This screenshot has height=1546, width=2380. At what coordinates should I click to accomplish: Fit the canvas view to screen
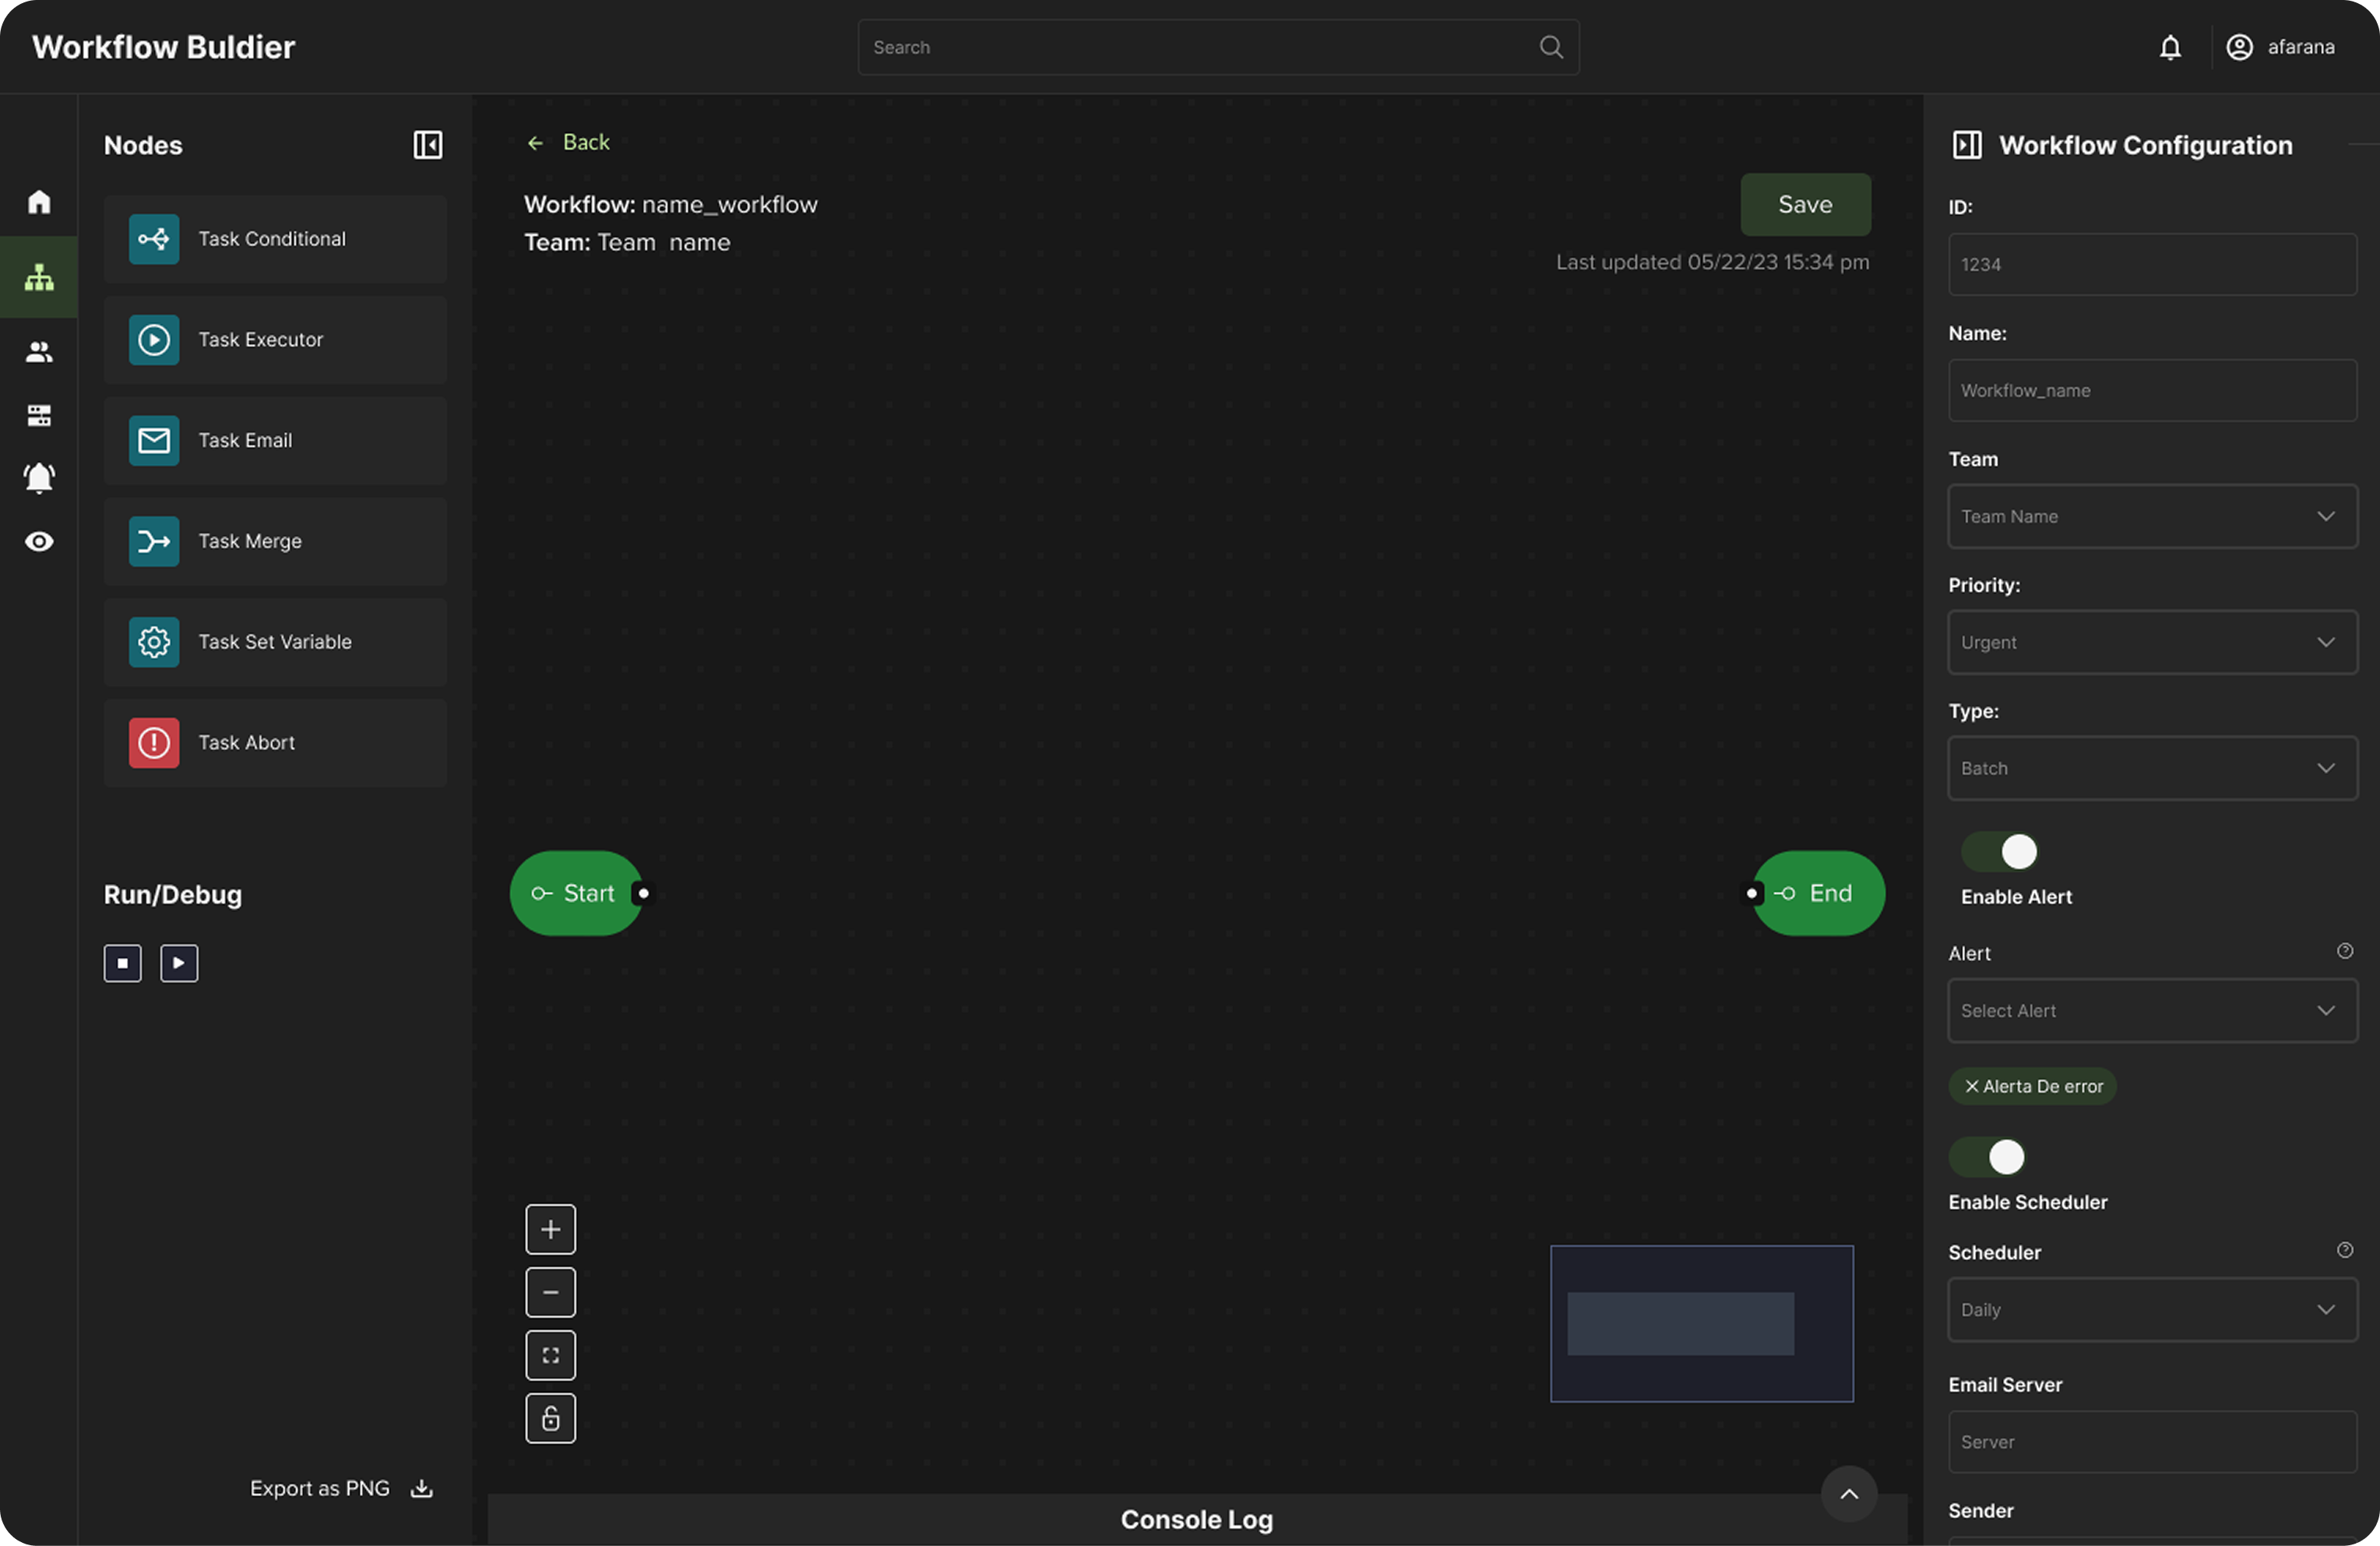[551, 1355]
